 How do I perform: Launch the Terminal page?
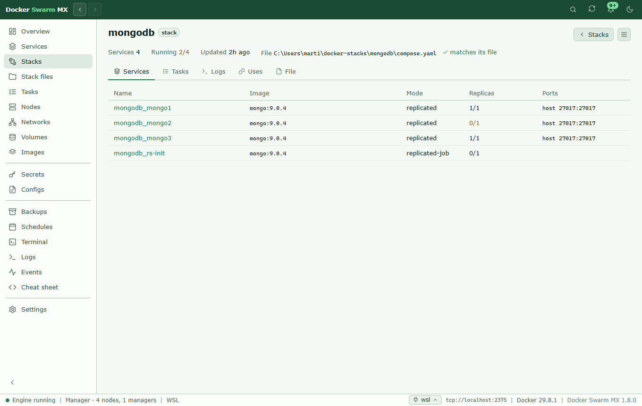point(48,242)
